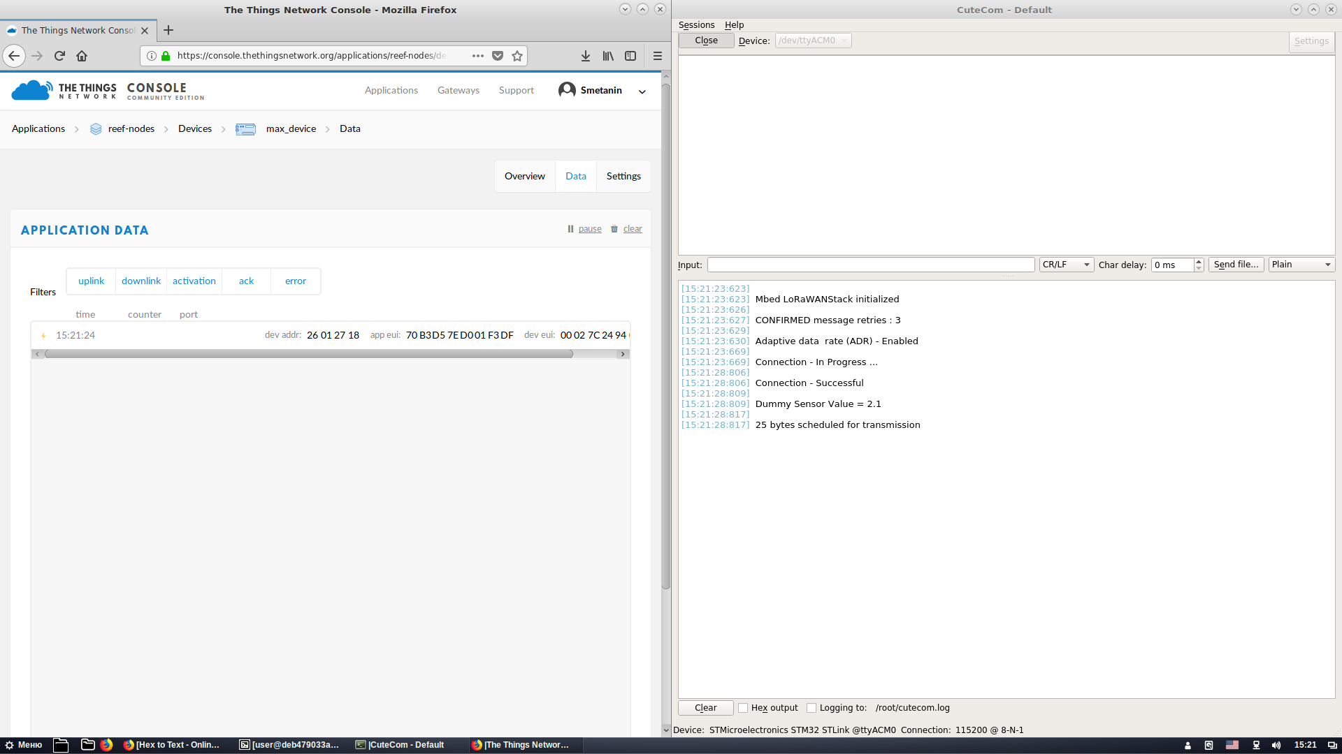Click CuteCom Settings button

tap(1311, 41)
